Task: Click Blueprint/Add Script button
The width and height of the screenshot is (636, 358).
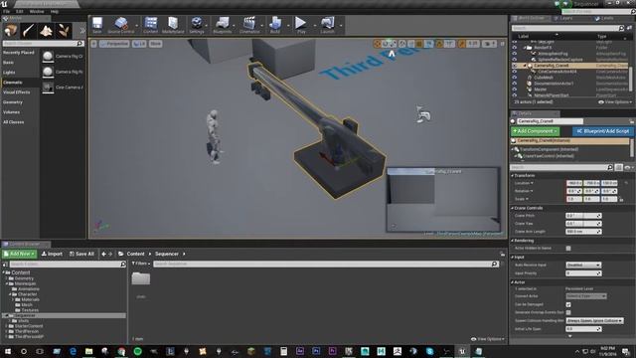Action: 603,131
